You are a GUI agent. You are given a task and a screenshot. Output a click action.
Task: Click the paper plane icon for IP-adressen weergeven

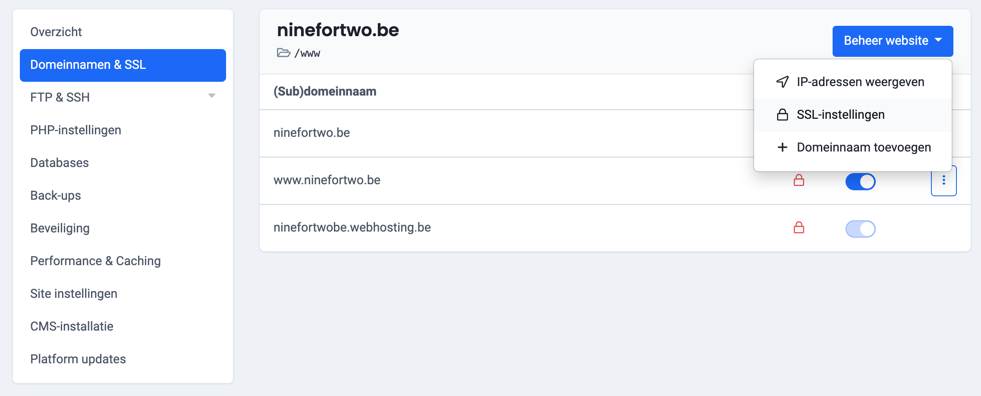pyautogui.click(x=782, y=82)
